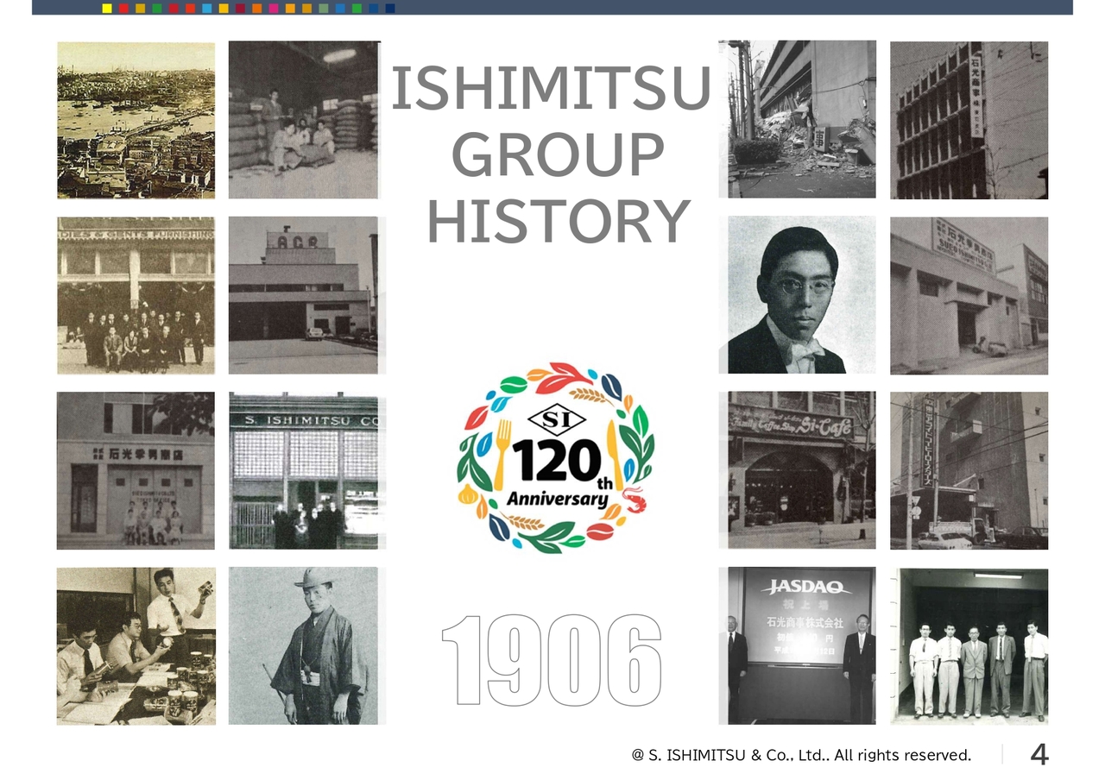The image size is (1105, 780).
Task: Select the earthquake collapsed building photo
Action: tap(797, 119)
